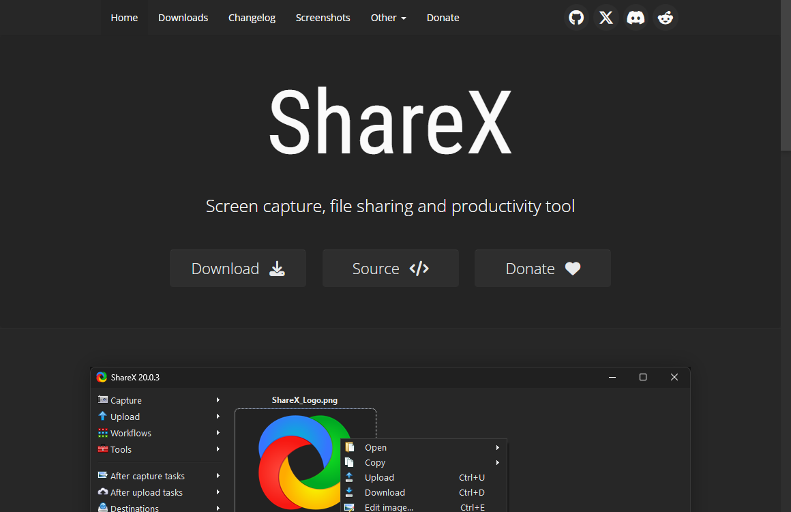The height and width of the screenshot is (512, 791).
Task: Click the ShareX 20.0.3 title text
Action: (135, 377)
